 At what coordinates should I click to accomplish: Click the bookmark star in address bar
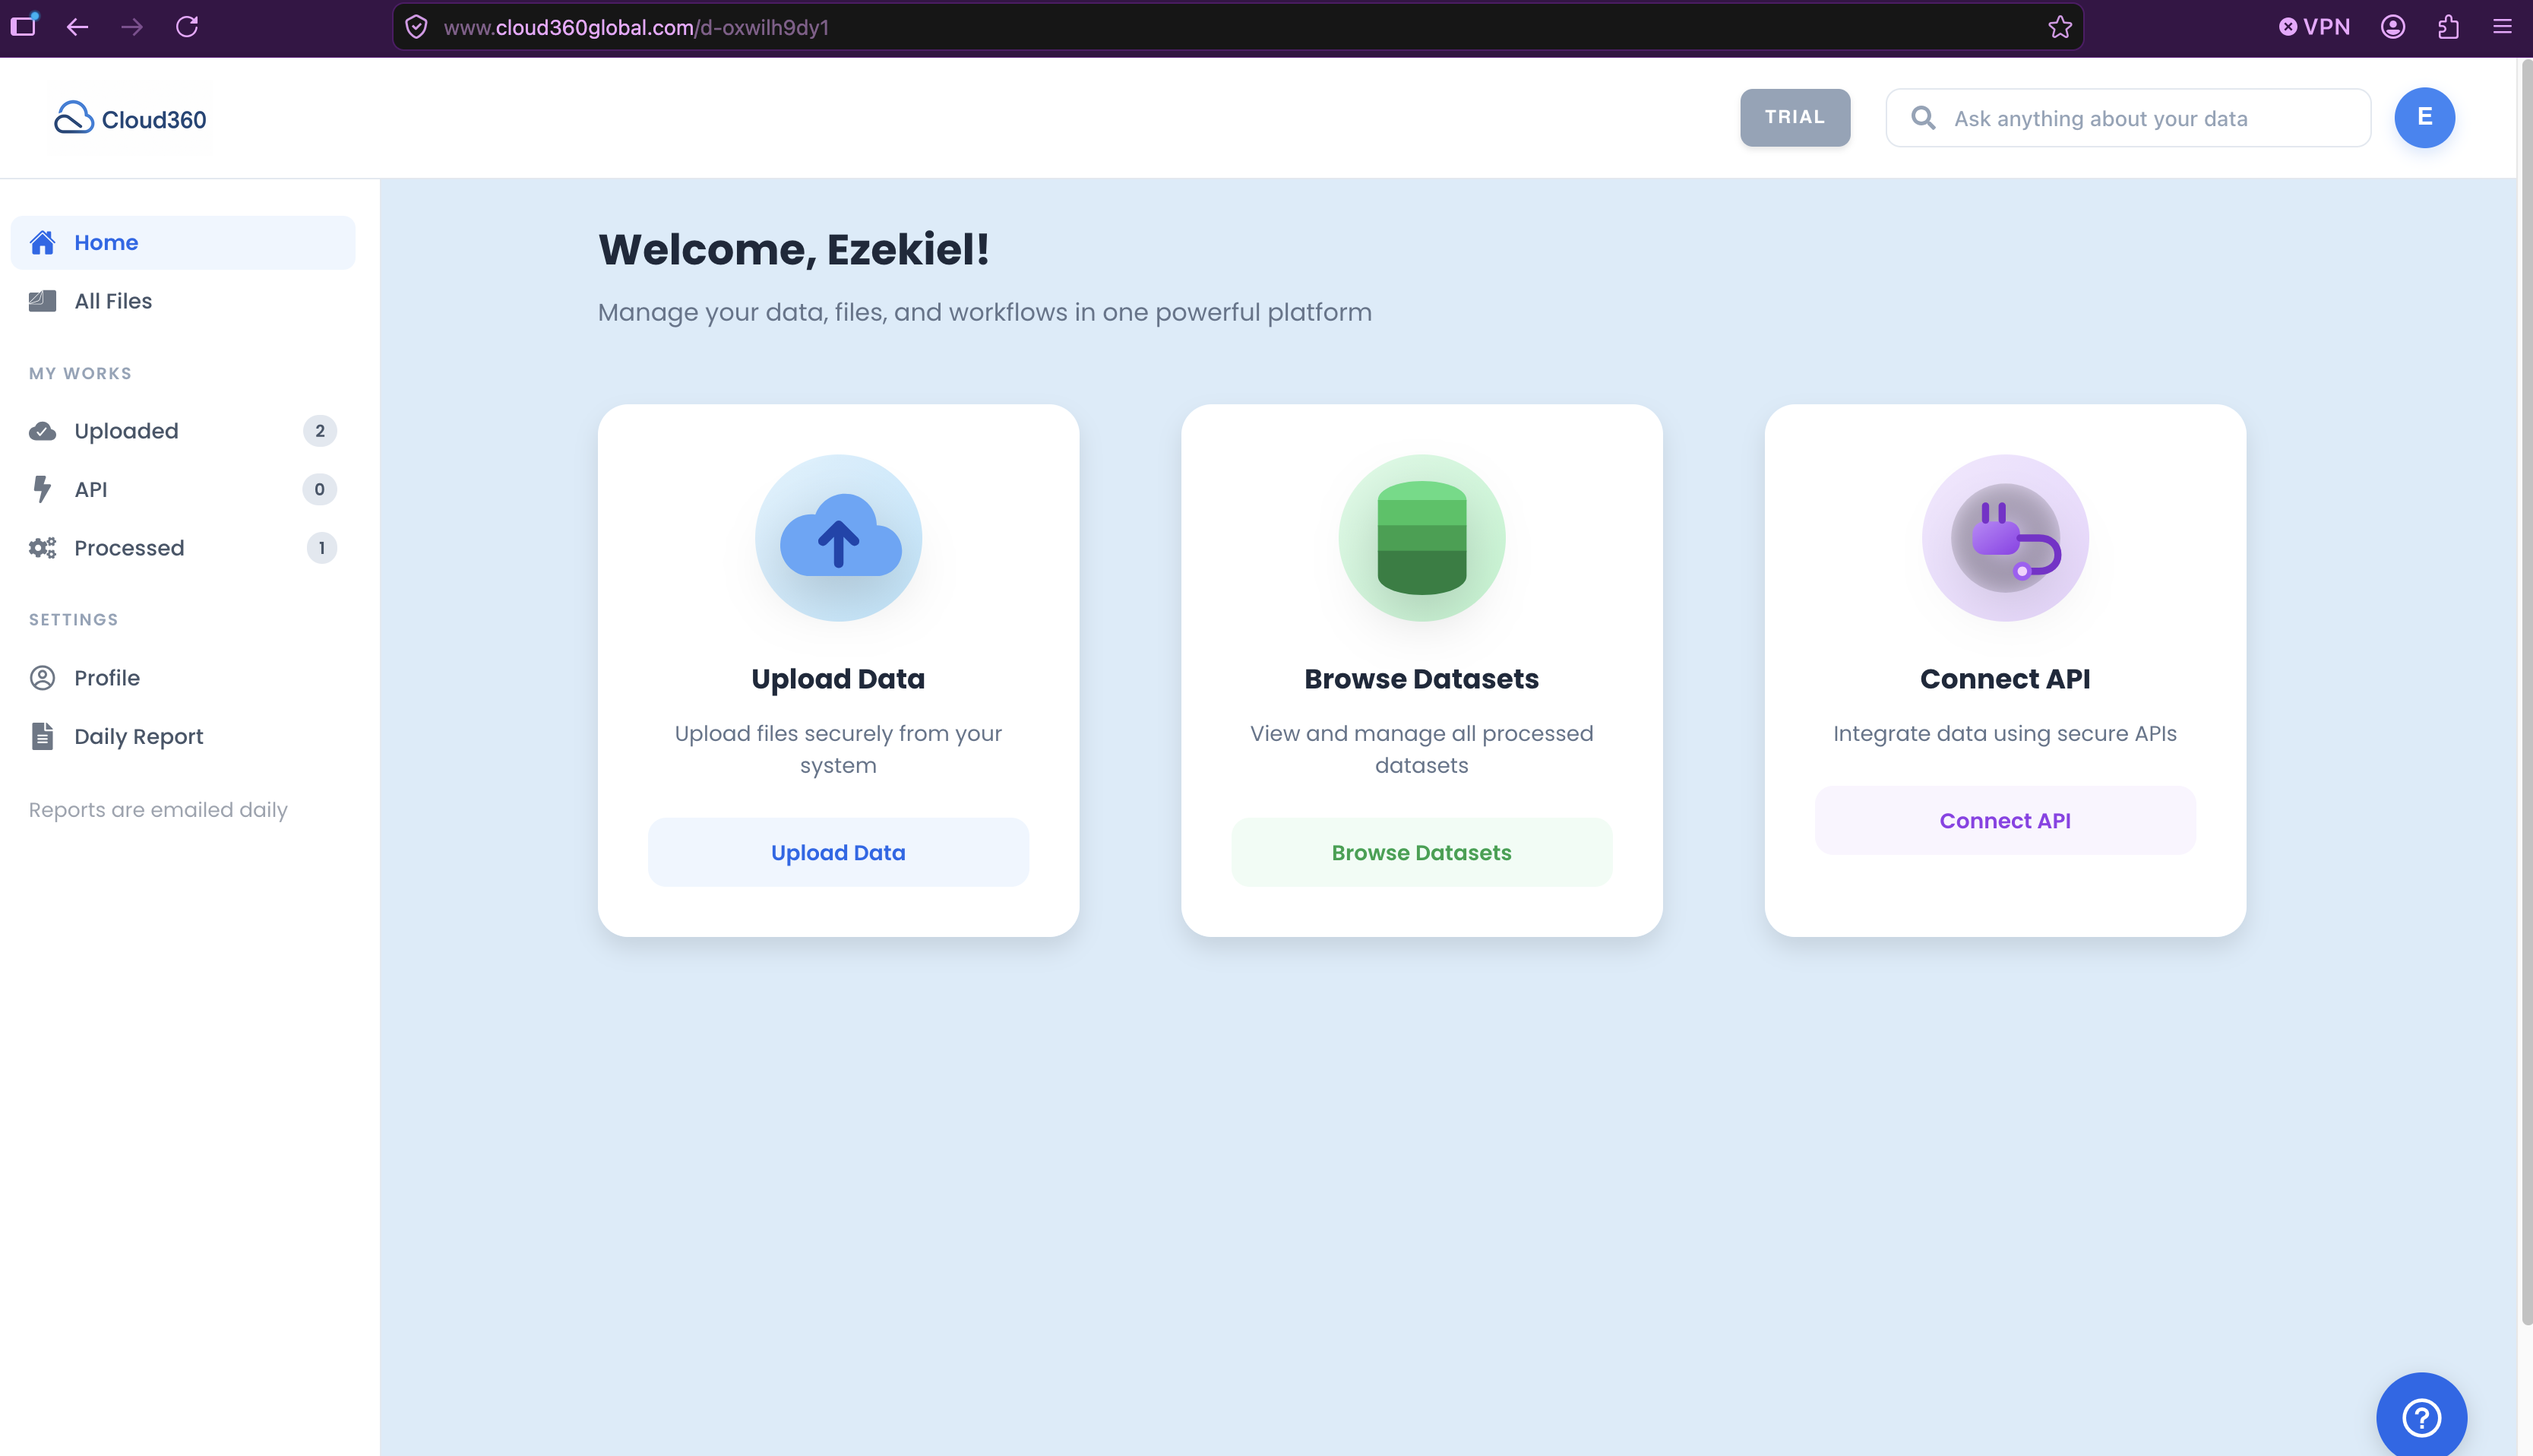tap(2059, 26)
